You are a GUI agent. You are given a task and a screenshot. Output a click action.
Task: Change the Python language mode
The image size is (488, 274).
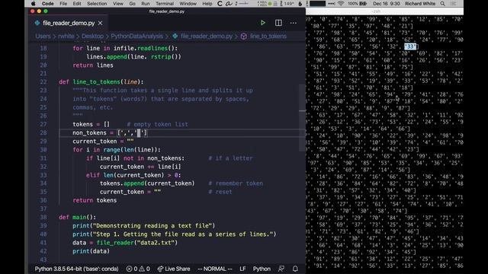point(262,269)
